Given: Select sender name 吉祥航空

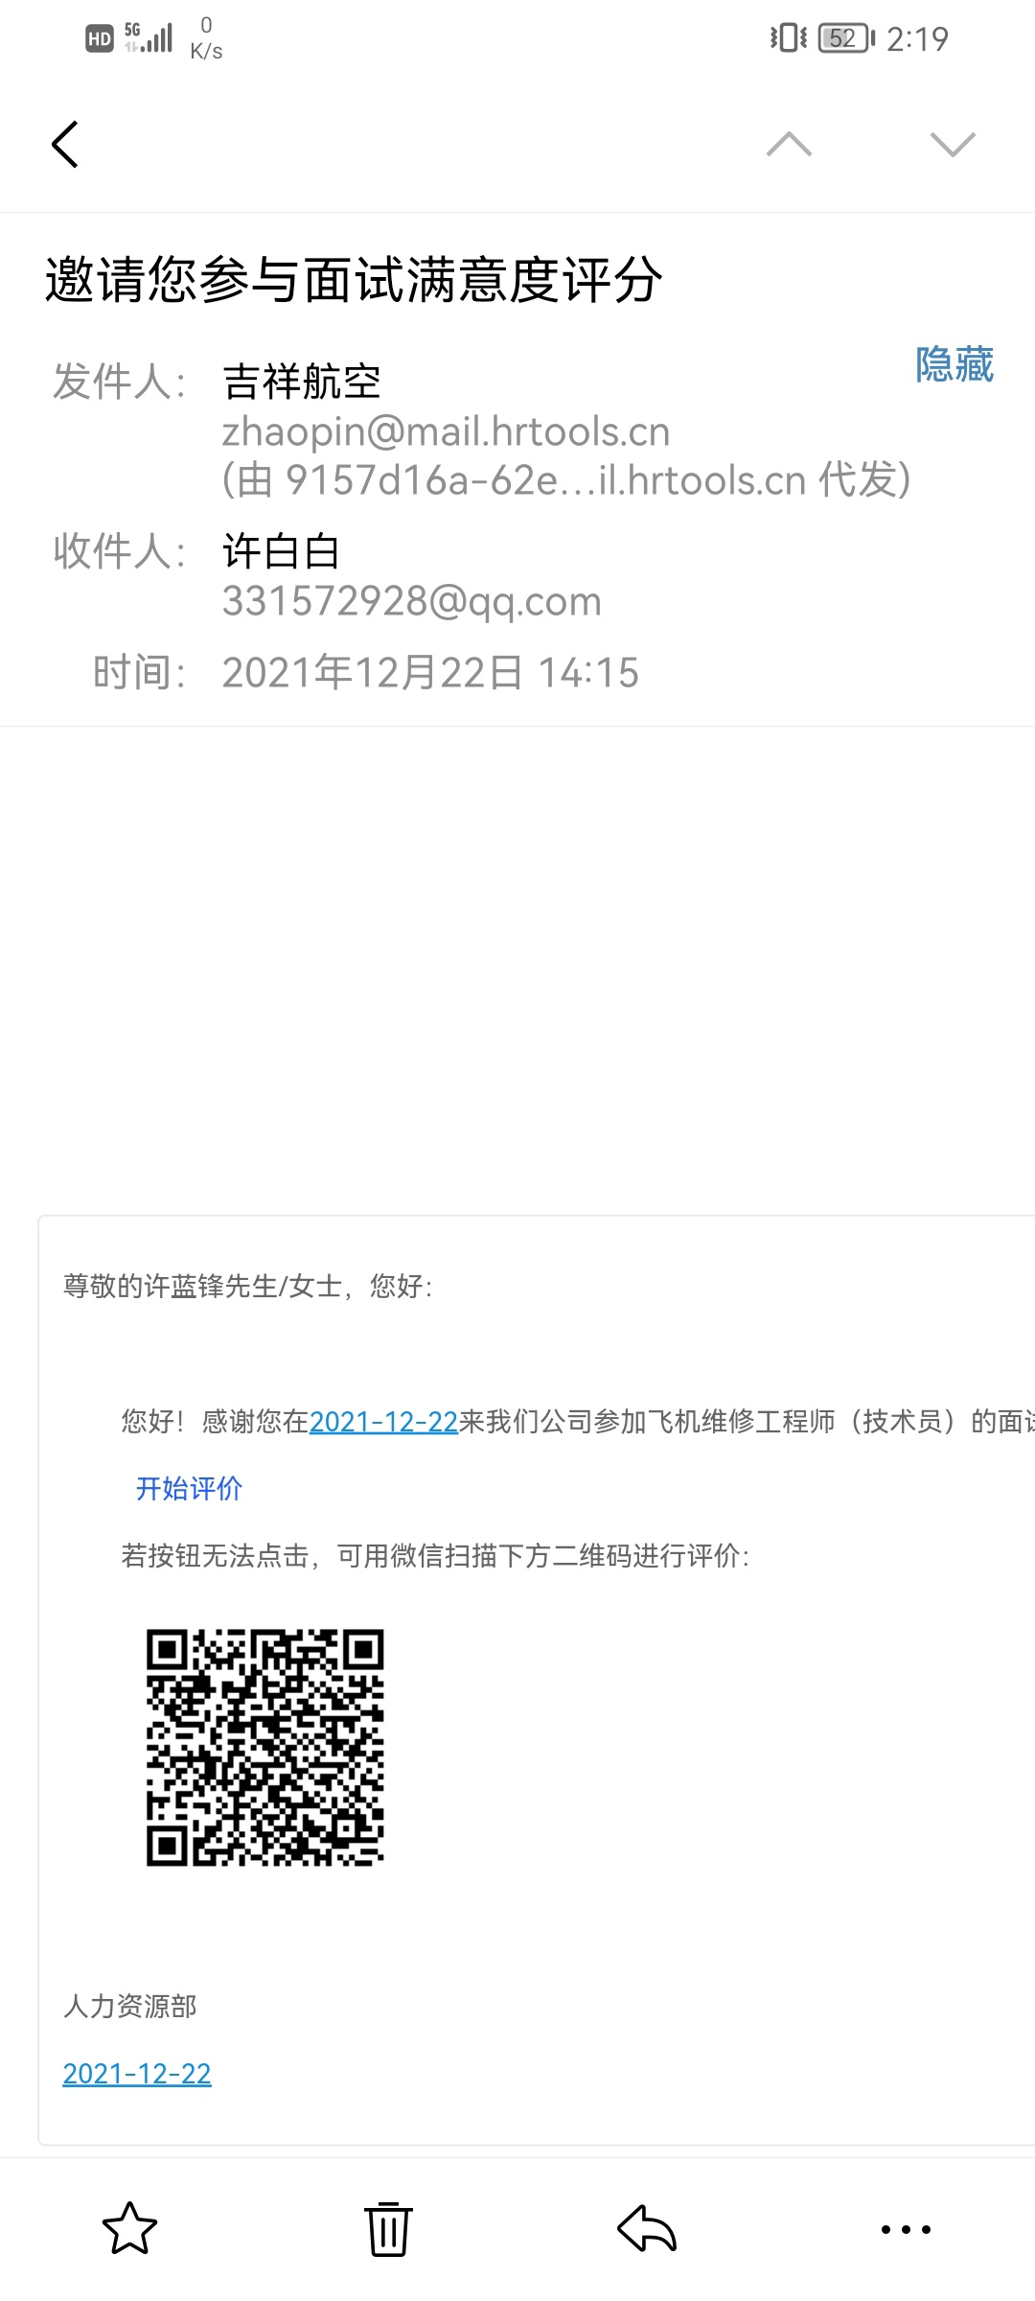Looking at the screenshot, I should 302,382.
